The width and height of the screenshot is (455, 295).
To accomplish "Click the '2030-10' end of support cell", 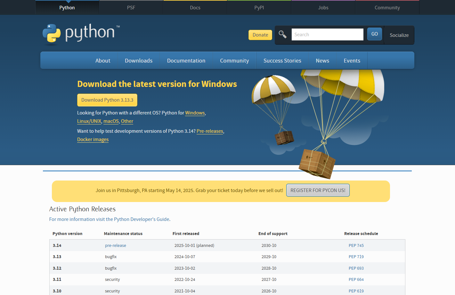I will point(269,246).
